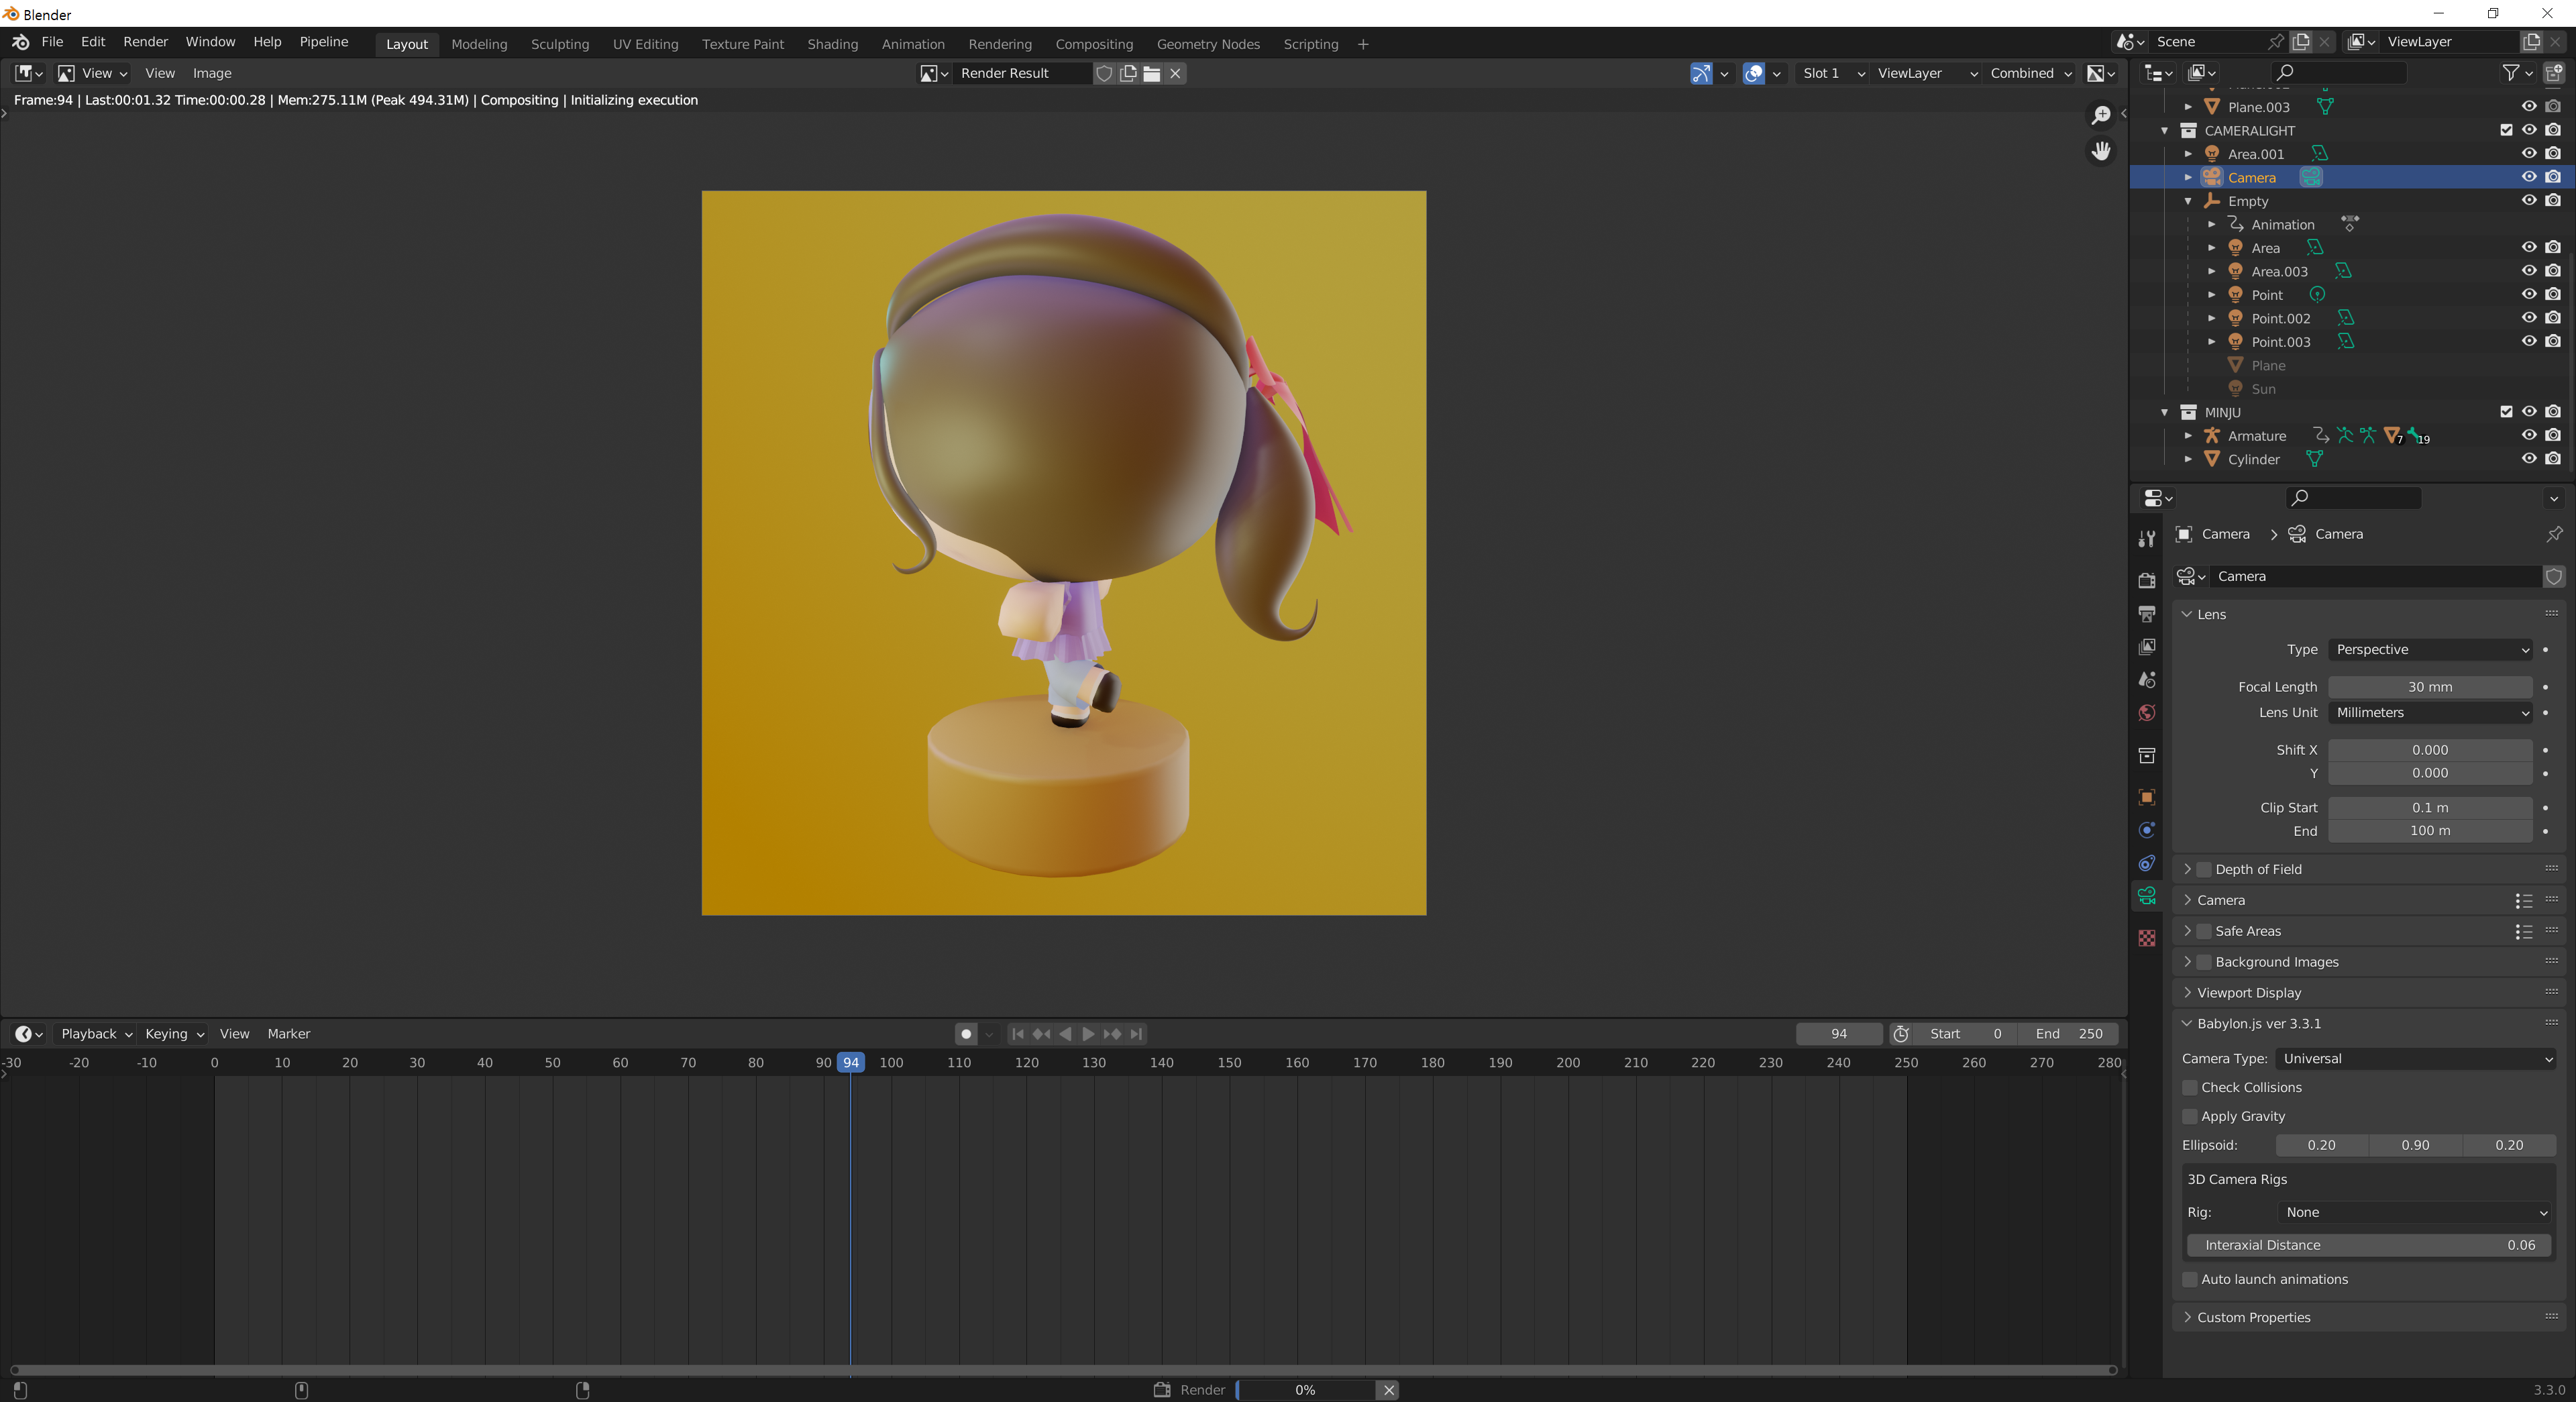Open the lens Type Perspective dropdown
Screen dimensions: 2576x1402
coord(2430,650)
